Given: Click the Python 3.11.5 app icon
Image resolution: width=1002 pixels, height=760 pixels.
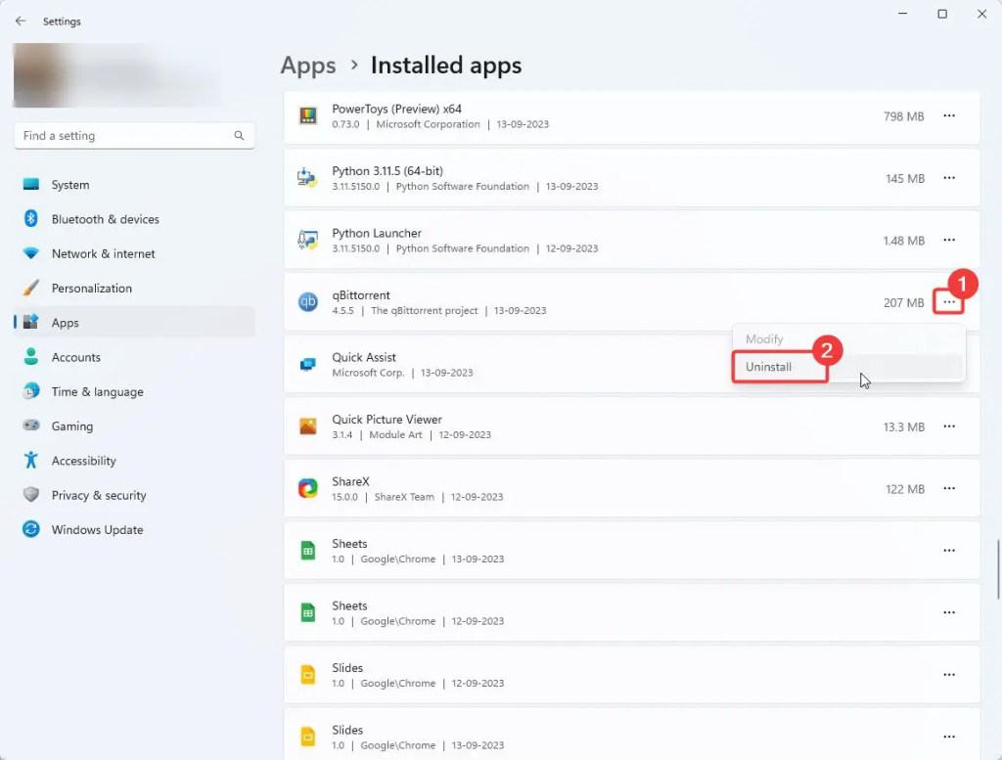Looking at the screenshot, I should click(x=307, y=178).
